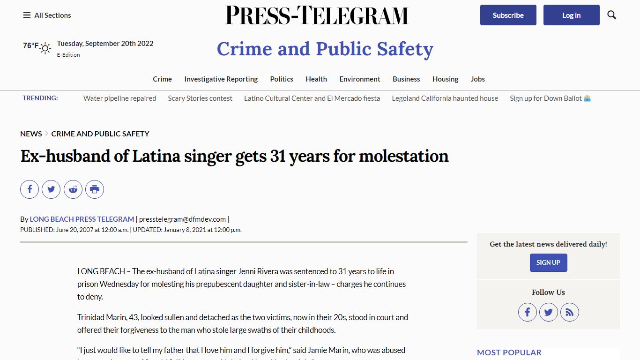Open the Jobs section
The height and width of the screenshot is (360, 640).
click(478, 79)
